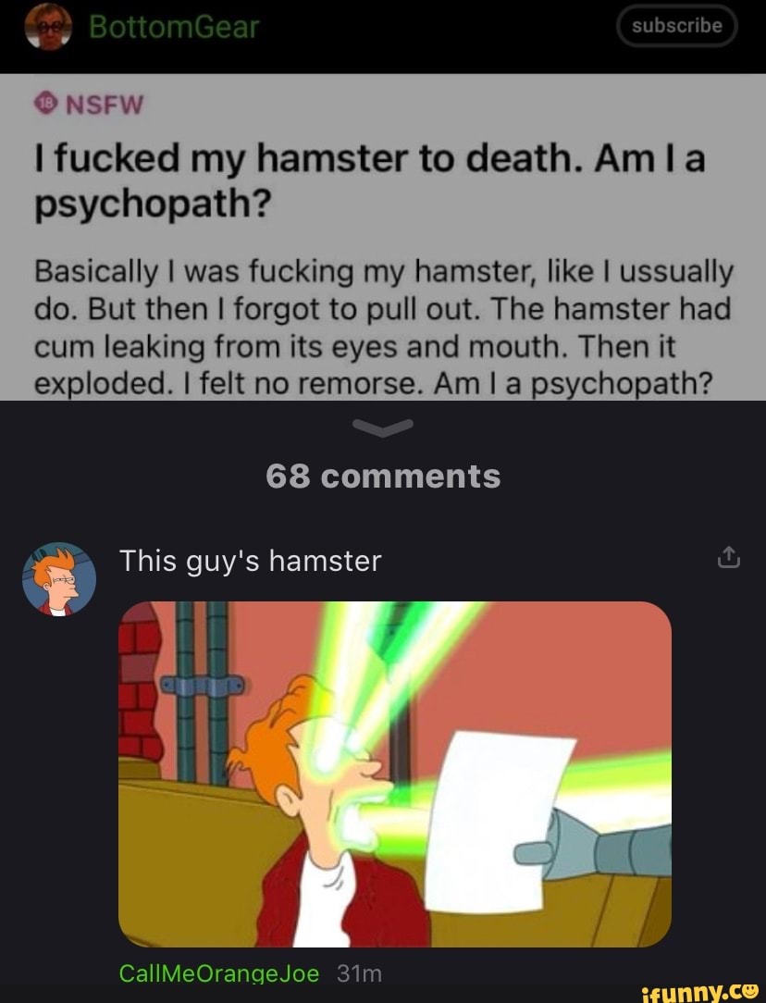The width and height of the screenshot is (766, 1003).
Task: Open the Futurama laser-eyes image attachment
Action: (394, 774)
